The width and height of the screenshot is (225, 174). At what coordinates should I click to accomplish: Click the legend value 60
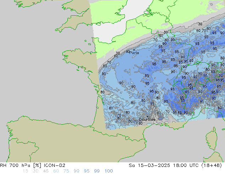(x=56, y=171)
